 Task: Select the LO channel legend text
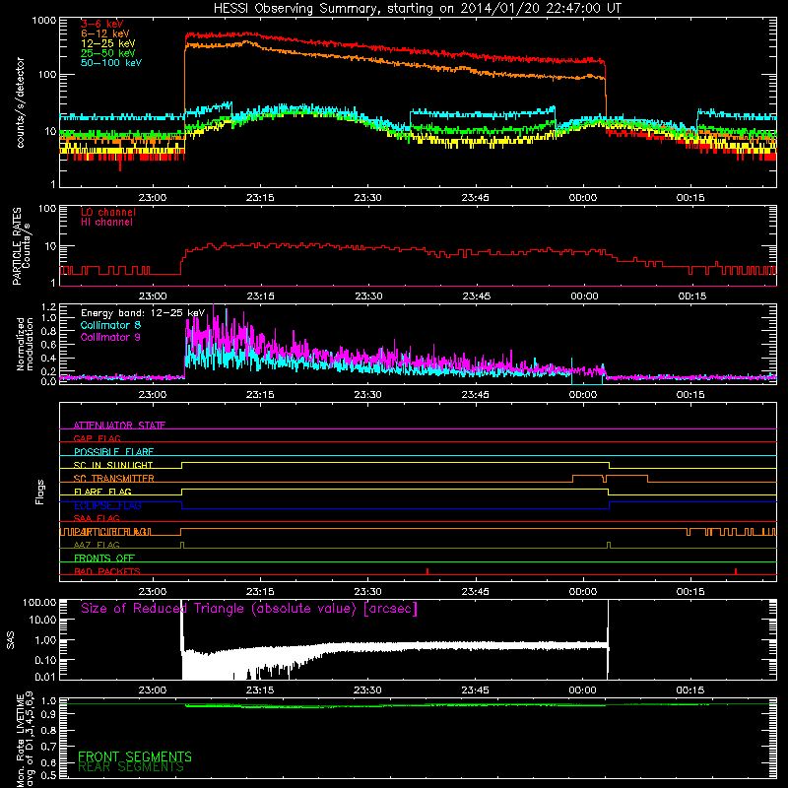coord(108,212)
